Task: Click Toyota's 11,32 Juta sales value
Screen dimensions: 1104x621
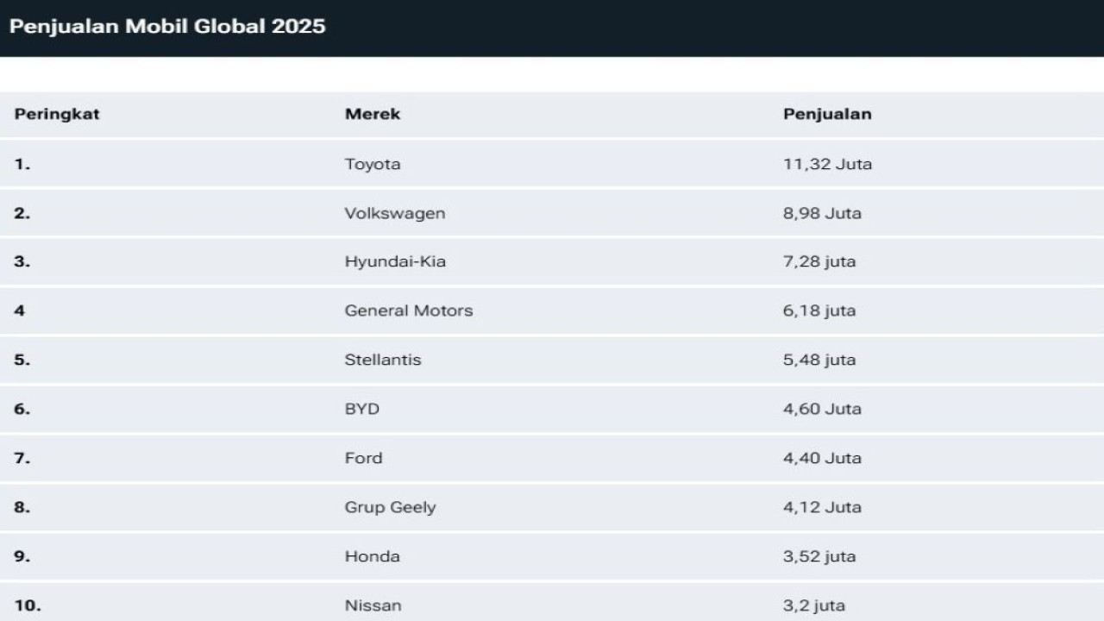Action: (827, 164)
